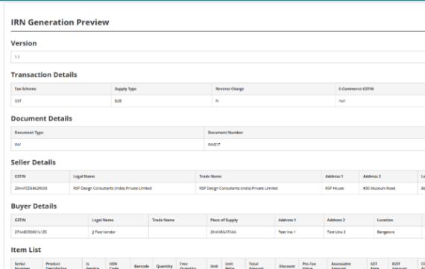Click the 'Version' section heading
The width and height of the screenshot is (425, 269).
[x=24, y=43]
